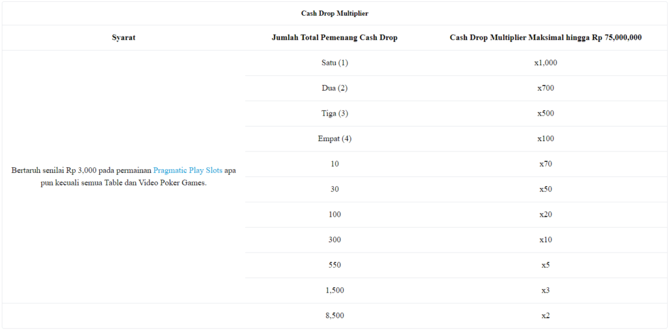The height and width of the screenshot is (331, 669).
Task: Click the x700 multiplier value
Action: point(546,88)
